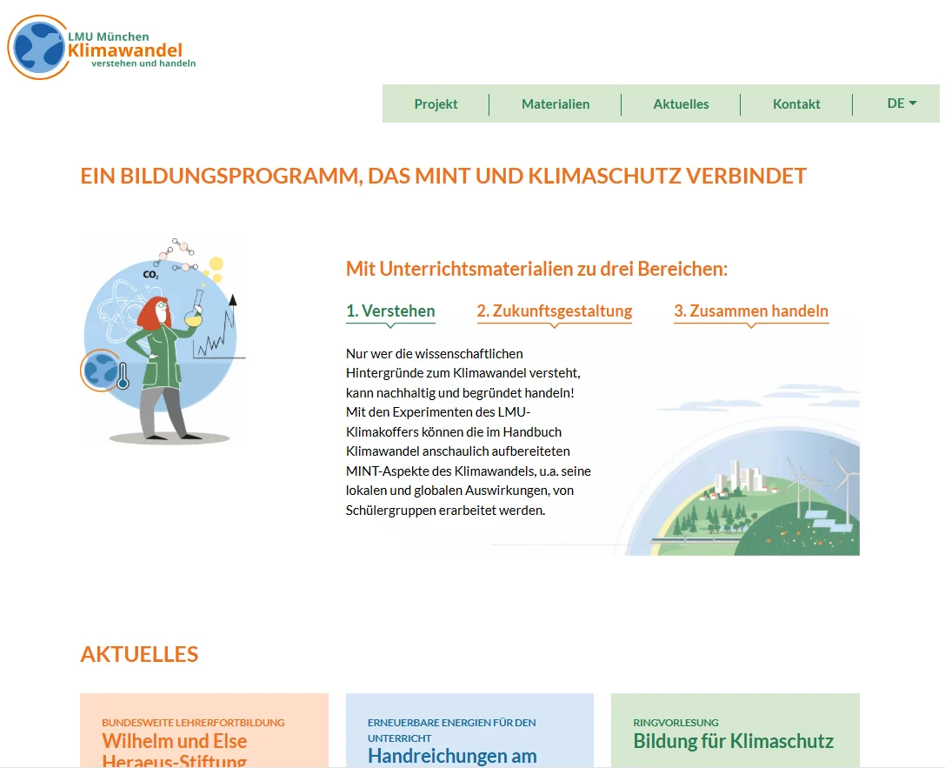Click the yellow flask in scientist's hand
Viewport: 945px width, 768px height.
pos(194,315)
